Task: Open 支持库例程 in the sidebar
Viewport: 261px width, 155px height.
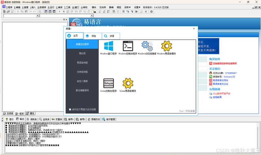Action: click(x=82, y=72)
